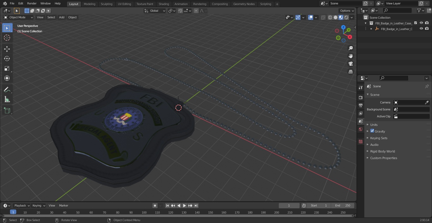432x223 pixels.
Task: Select the Cursor tool in the toolbar
Action: pyautogui.click(x=7, y=38)
